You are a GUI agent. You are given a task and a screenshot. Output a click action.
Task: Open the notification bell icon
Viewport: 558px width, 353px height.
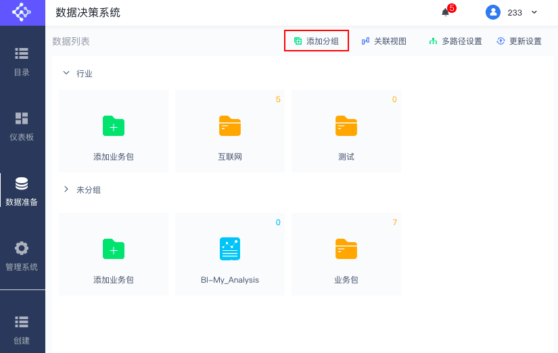tap(445, 13)
